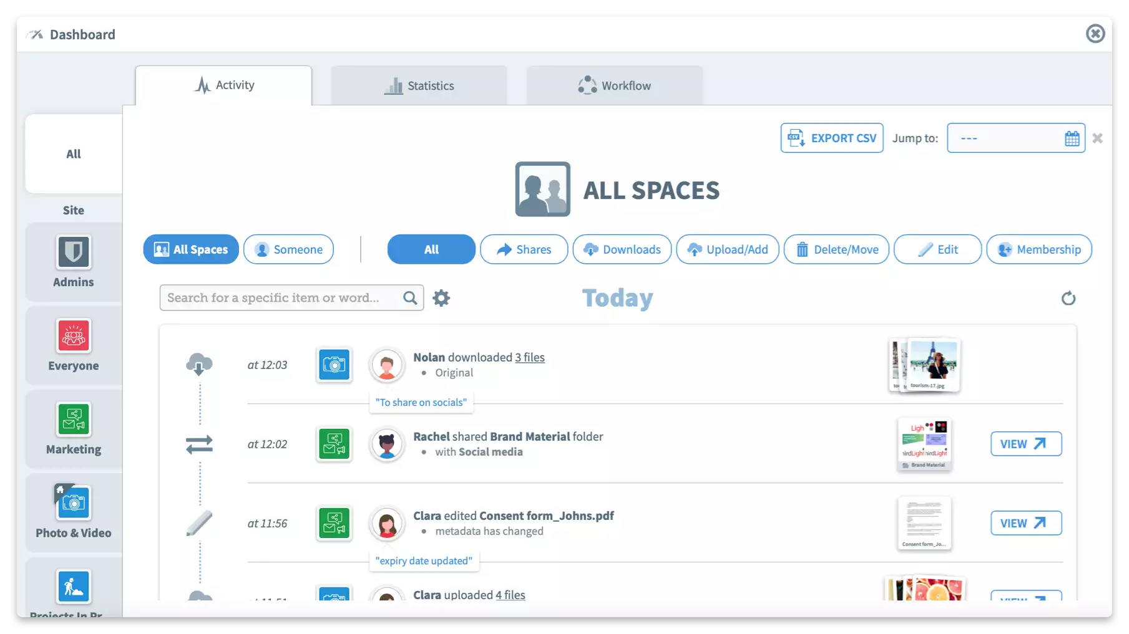This screenshot has width=1129, height=634.
Task: Select the All sidebar item
Action: pos(74,153)
